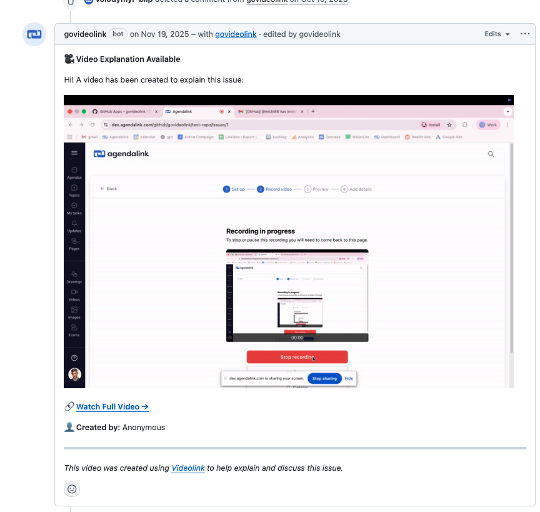Screen dimensions: 540x512
Task: Follow the Videolink link in footer
Action: tap(188, 468)
